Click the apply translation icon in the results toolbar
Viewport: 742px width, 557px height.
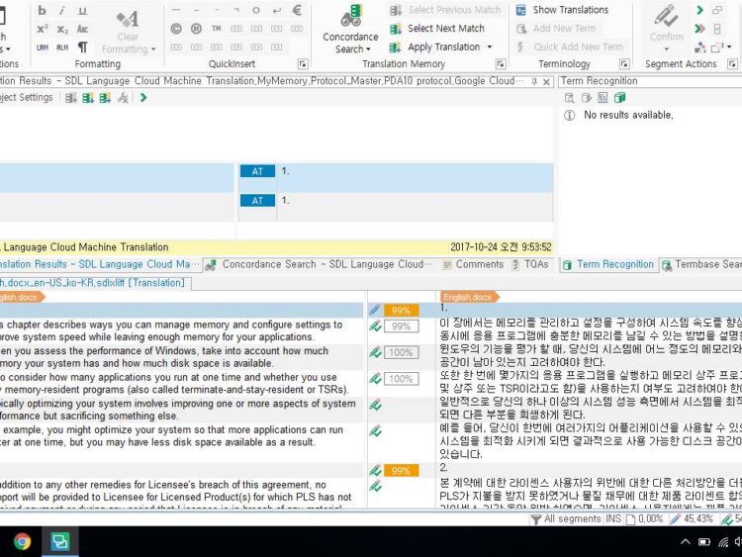pyautogui.click(x=105, y=98)
